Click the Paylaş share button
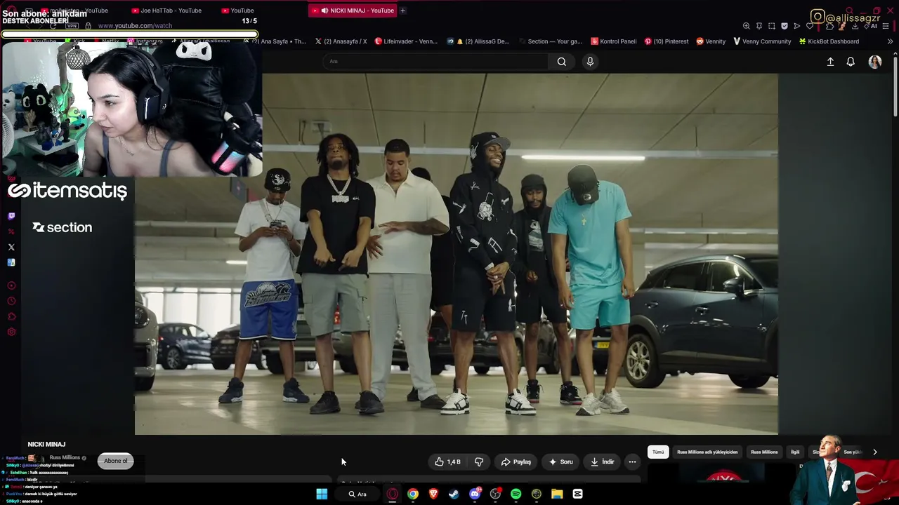This screenshot has width=899, height=505. click(516, 462)
